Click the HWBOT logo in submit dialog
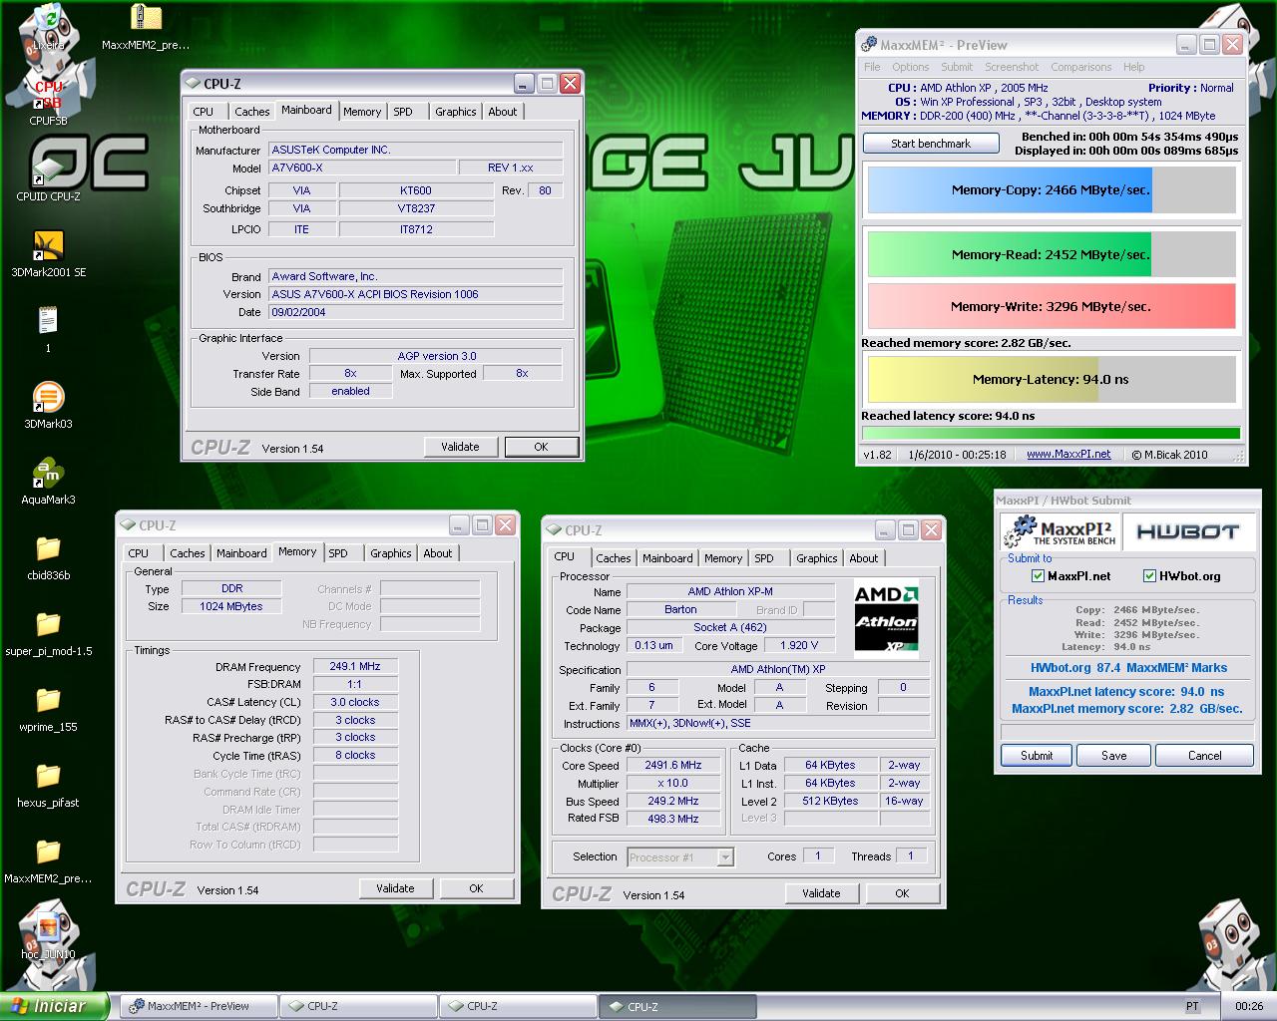Viewport: 1277px width, 1021px height. 1187,531
